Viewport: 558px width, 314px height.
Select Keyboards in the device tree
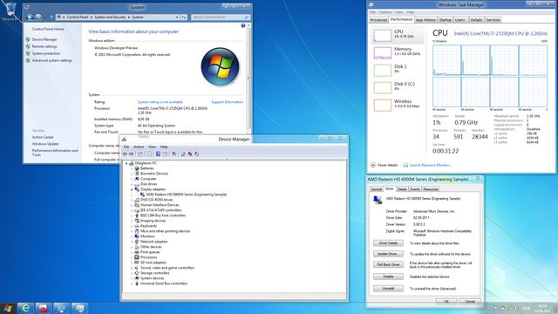[x=148, y=226]
